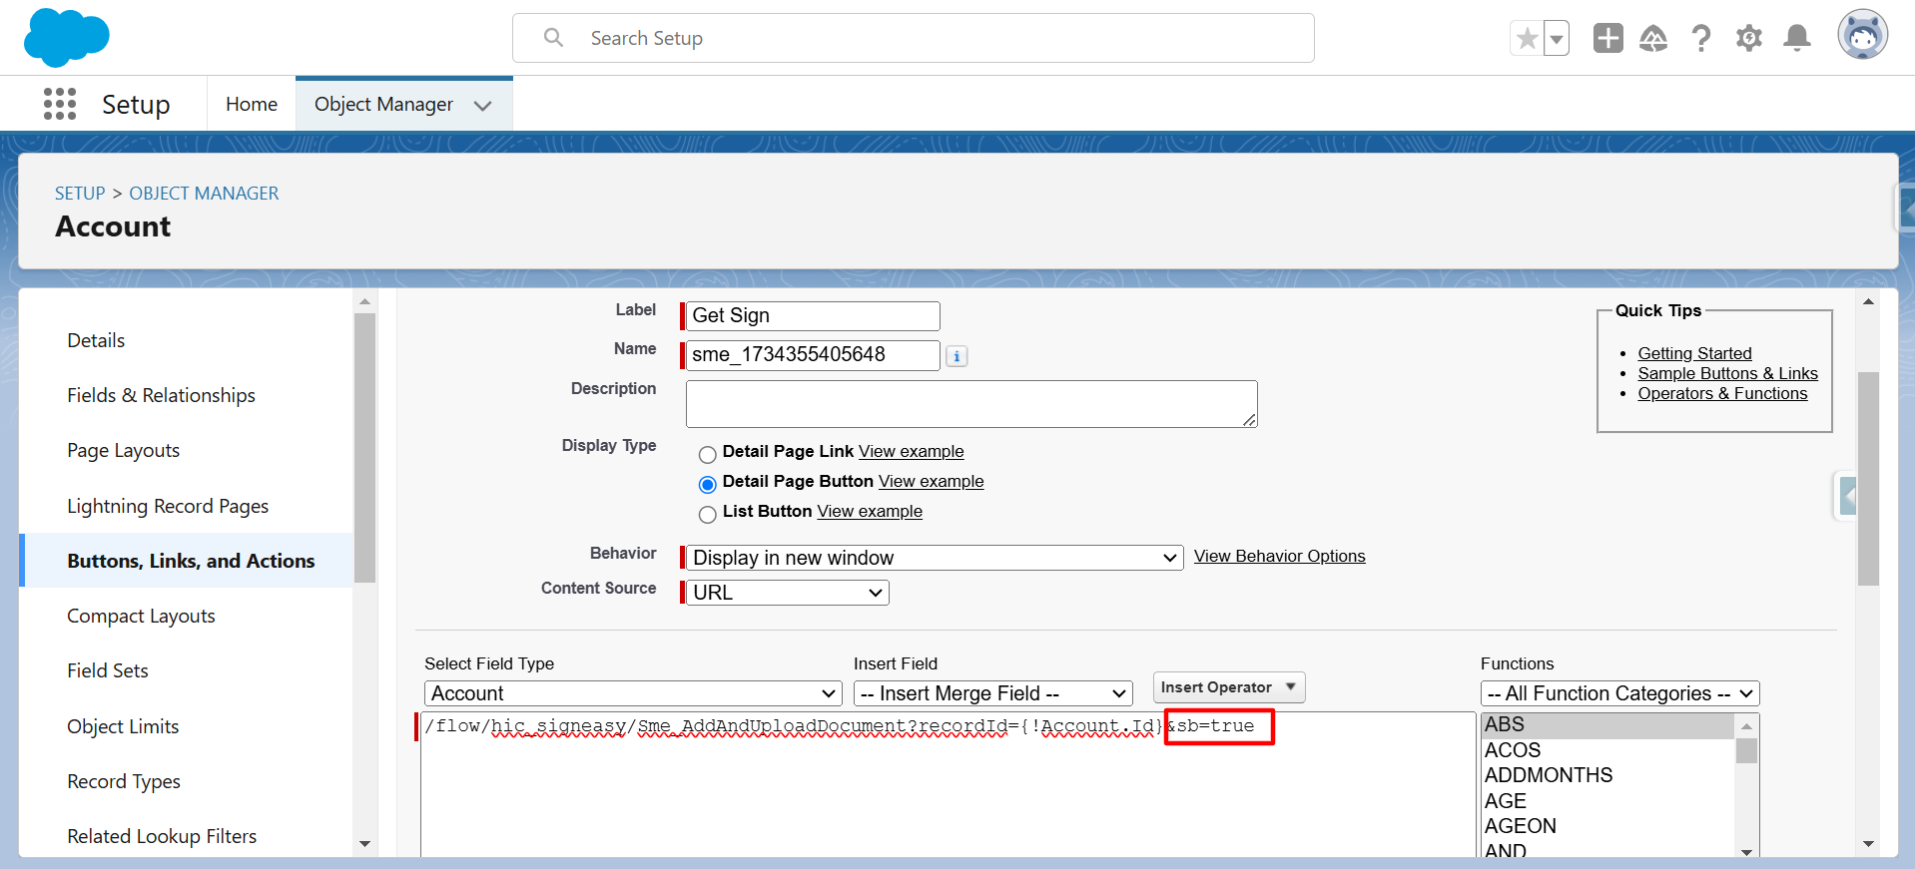Viewport: 1915px width, 869px height.
Task: Click the search magnifier icon
Action: [x=553, y=38]
